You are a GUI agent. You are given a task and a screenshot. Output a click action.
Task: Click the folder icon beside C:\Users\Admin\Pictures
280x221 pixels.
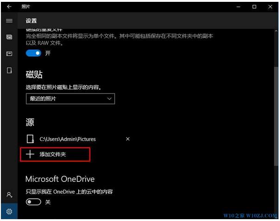[30, 139]
